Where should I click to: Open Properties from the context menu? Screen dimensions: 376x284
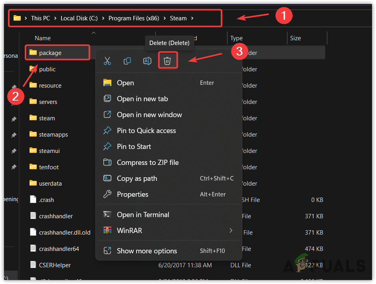pos(169,194)
